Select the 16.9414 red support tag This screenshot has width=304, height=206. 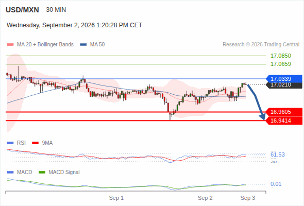coord(284,121)
